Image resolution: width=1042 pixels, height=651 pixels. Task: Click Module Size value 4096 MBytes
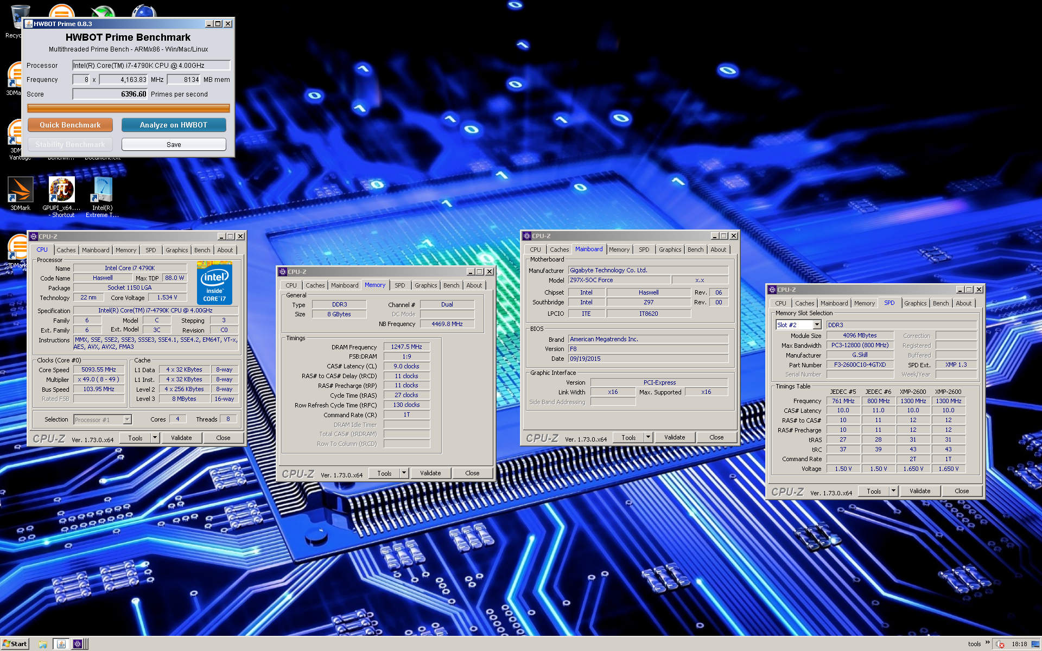pyautogui.click(x=860, y=335)
